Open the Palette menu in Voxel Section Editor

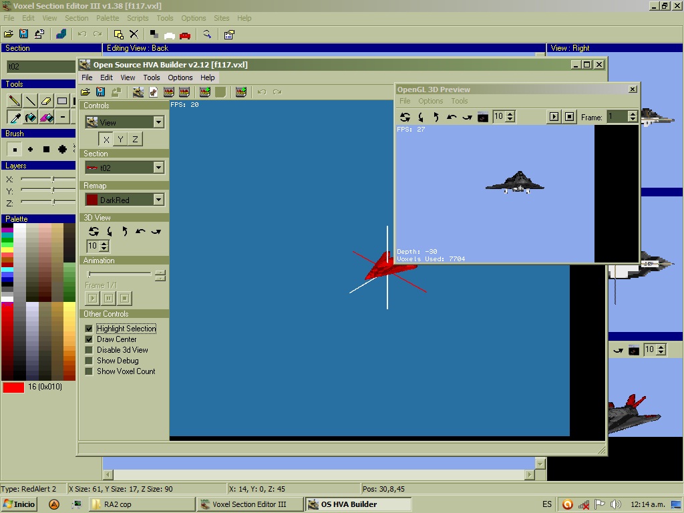(108, 18)
